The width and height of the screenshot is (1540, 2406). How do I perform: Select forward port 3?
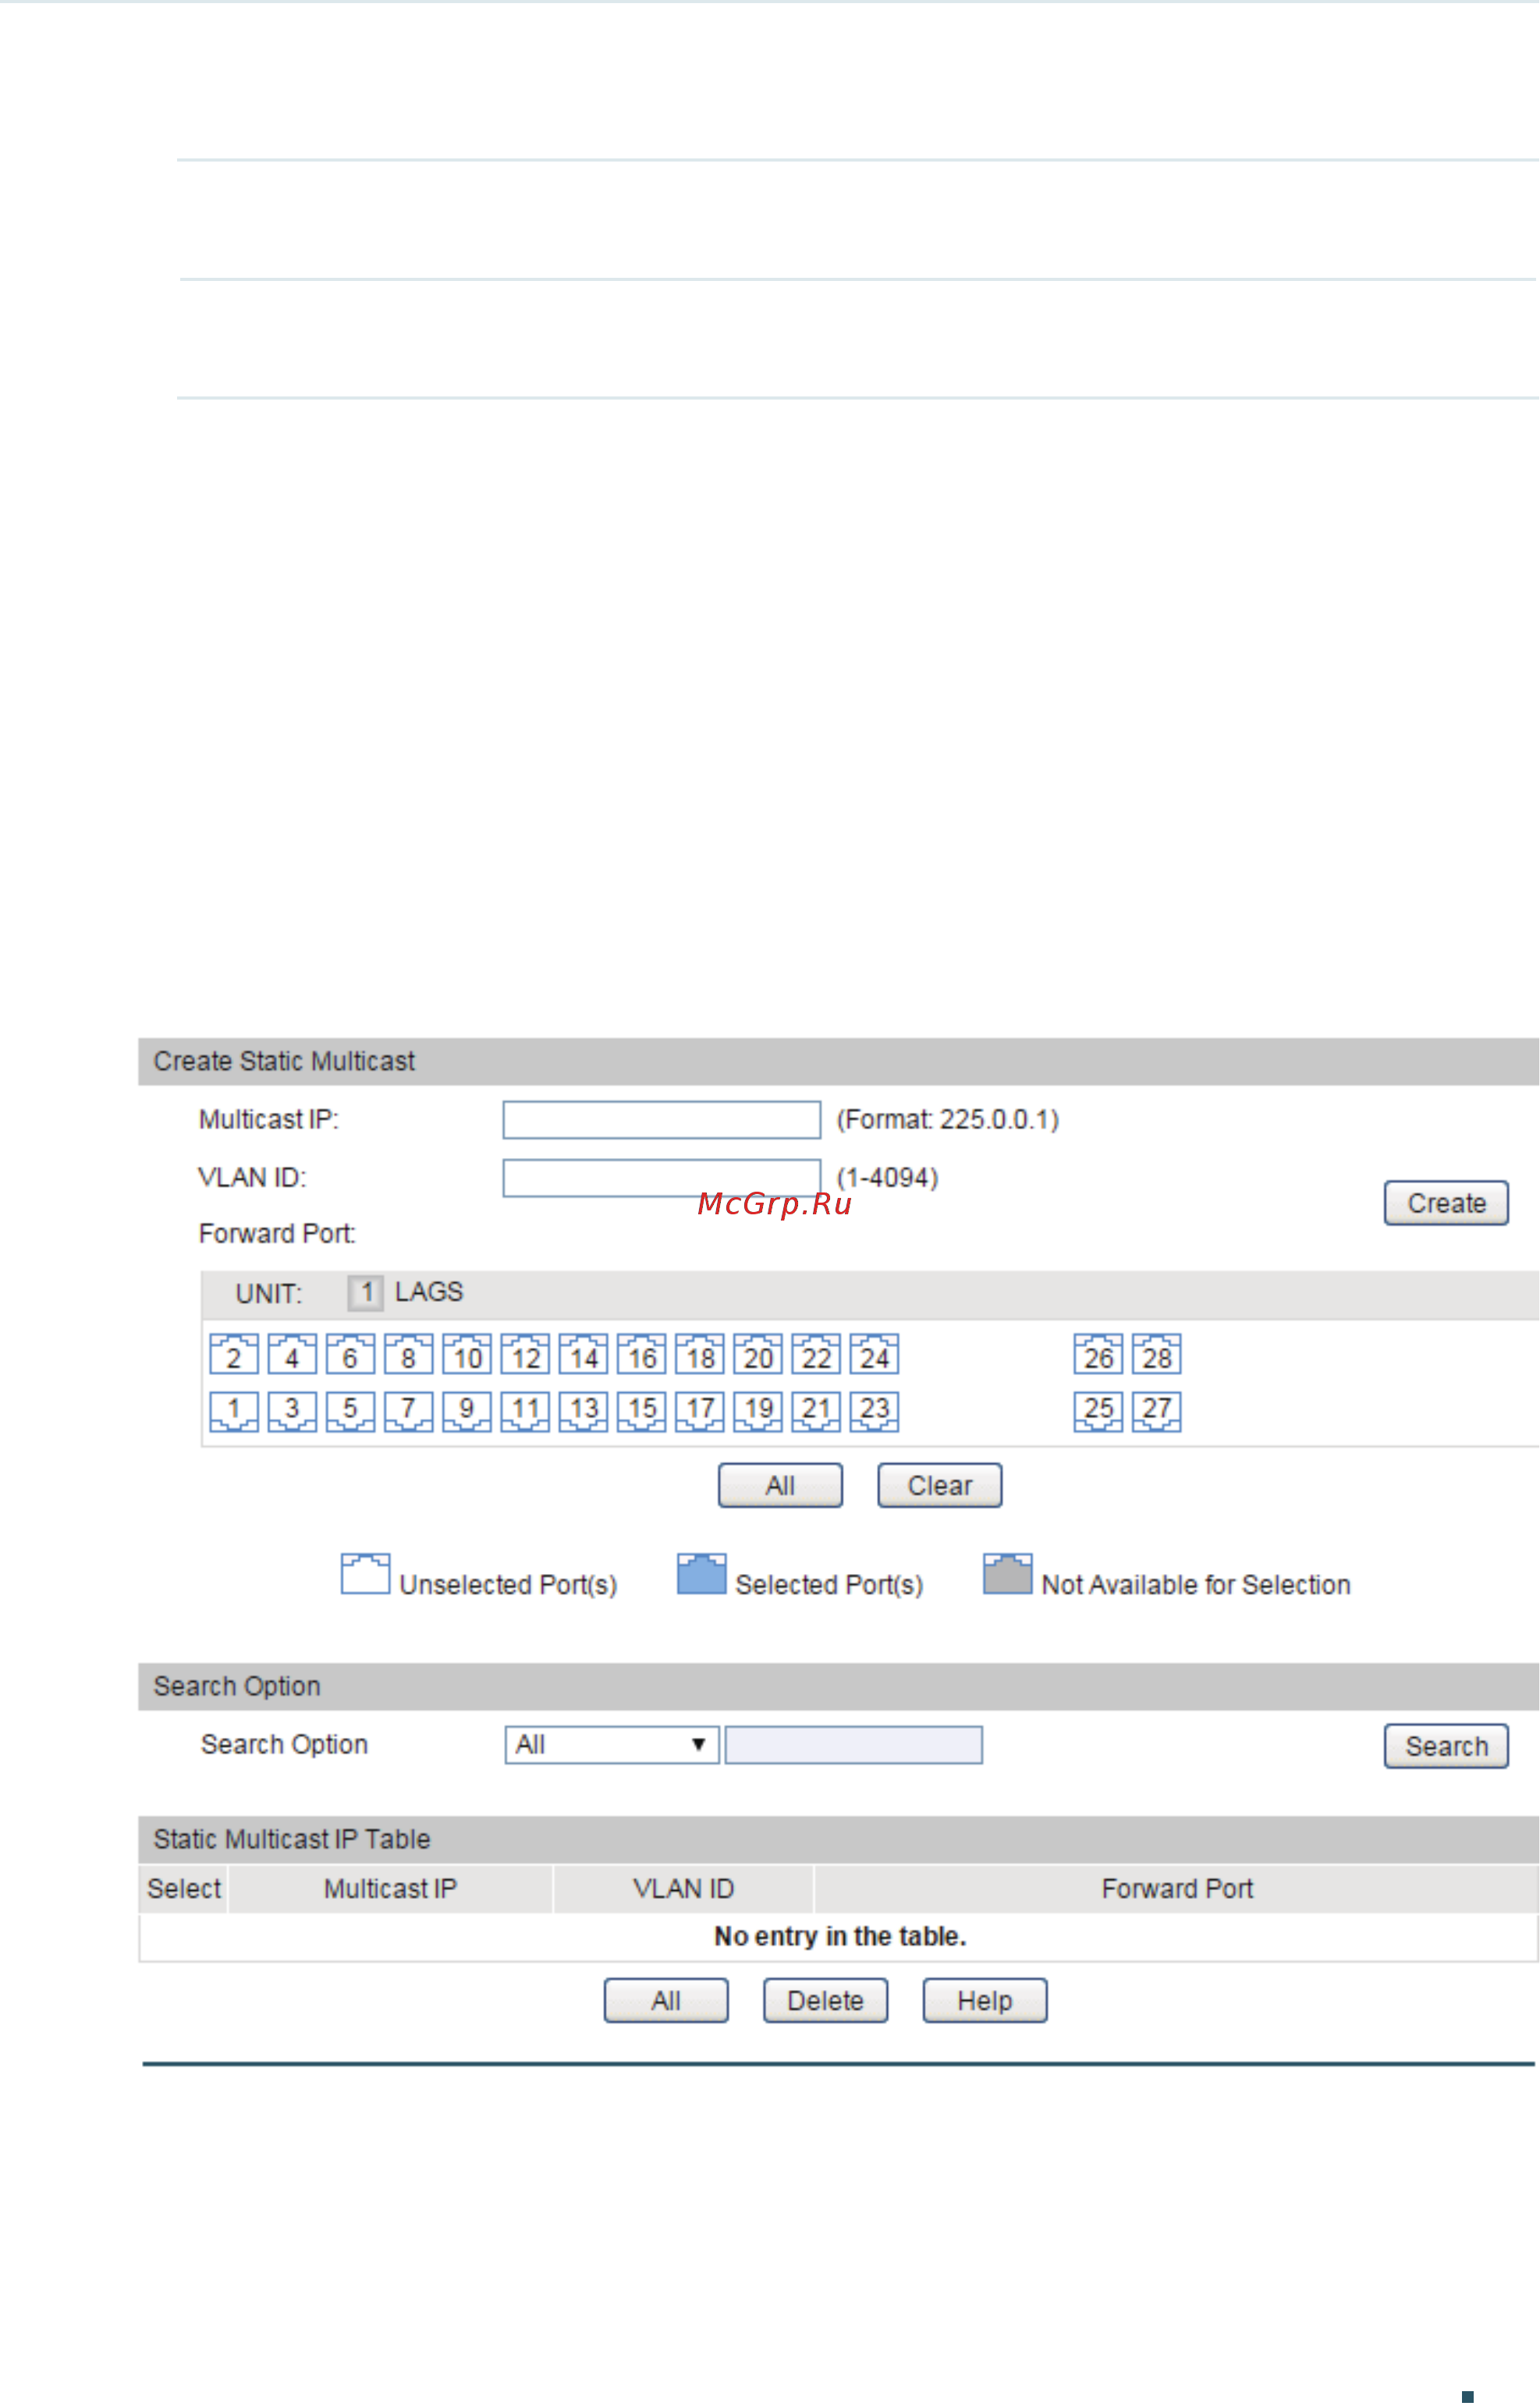292,1412
